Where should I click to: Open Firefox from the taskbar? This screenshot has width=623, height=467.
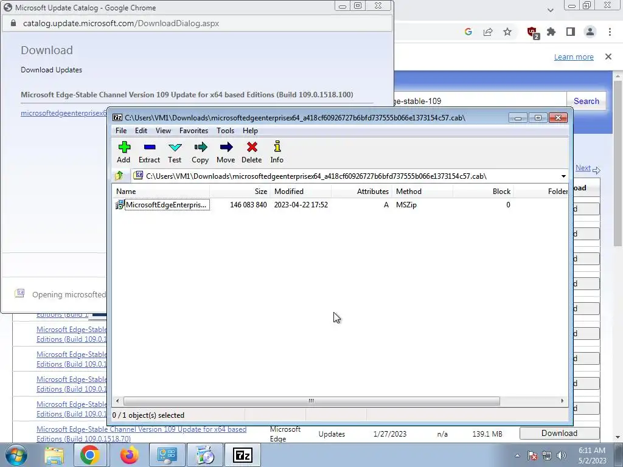click(x=129, y=455)
